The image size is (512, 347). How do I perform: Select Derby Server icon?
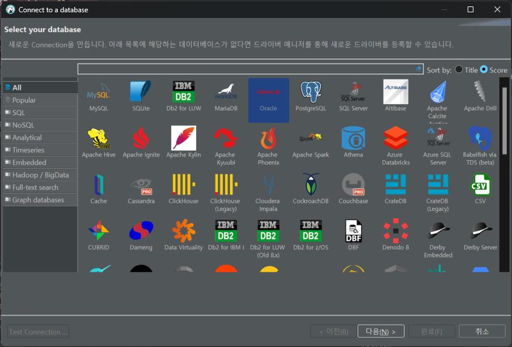pos(480,235)
